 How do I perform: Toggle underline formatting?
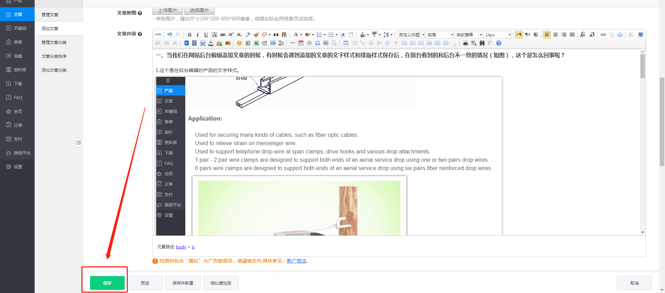(206, 35)
